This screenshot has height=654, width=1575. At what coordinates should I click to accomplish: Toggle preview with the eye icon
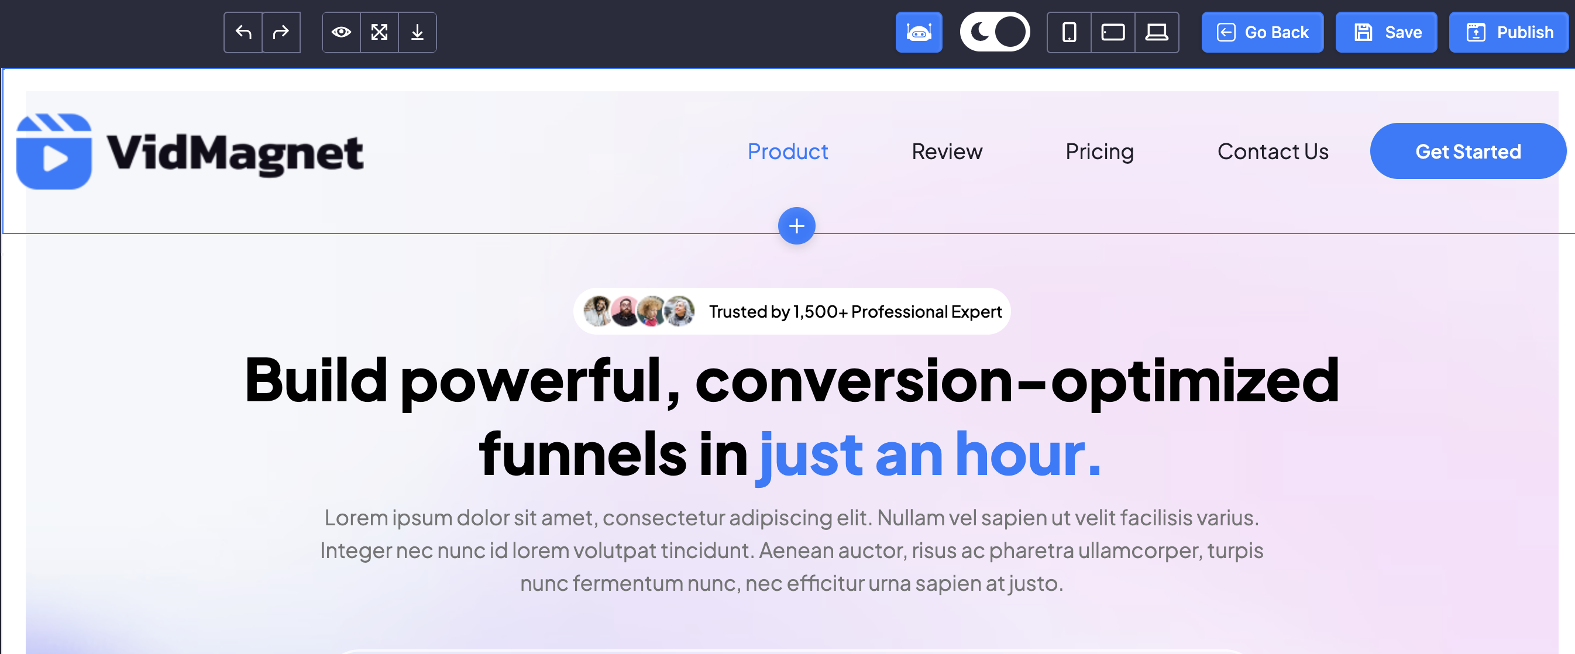tap(341, 32)
